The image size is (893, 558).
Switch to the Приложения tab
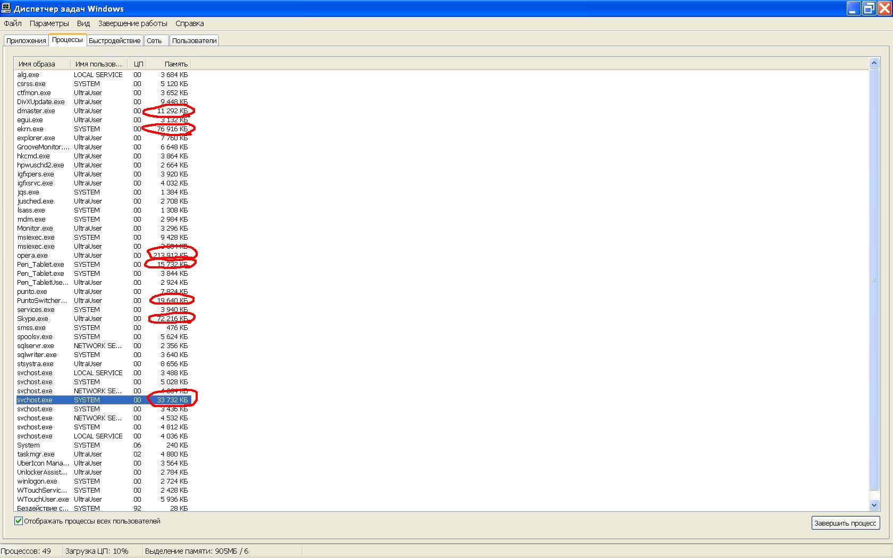click(x=26, y=41)
